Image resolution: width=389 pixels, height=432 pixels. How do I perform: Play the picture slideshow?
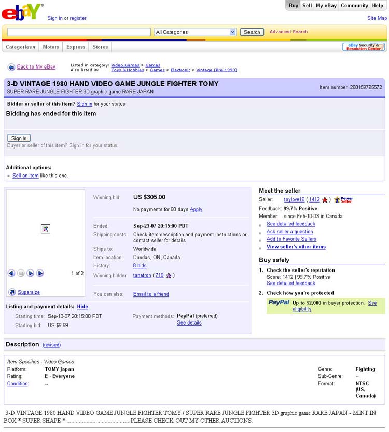coord(31,273)
